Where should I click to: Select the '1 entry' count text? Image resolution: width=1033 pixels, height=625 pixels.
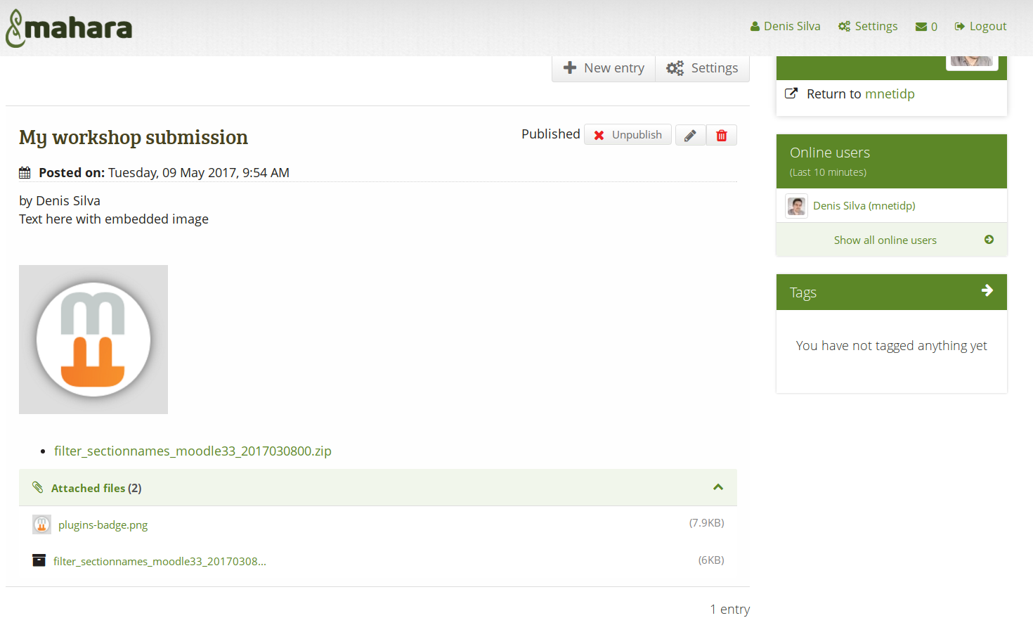click(729, 610)
